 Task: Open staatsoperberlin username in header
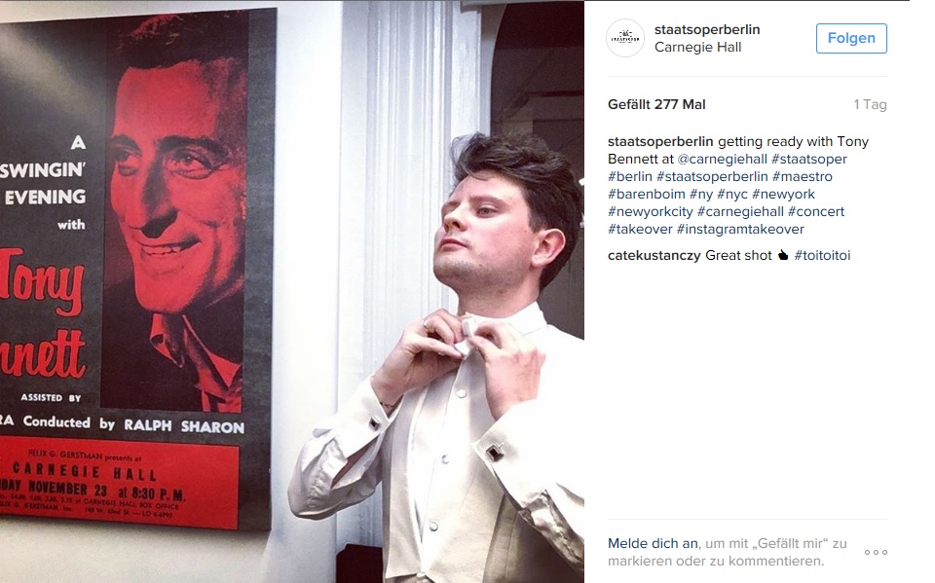point(707,30)
